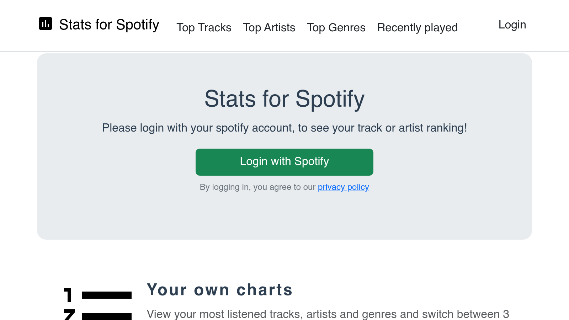This screenshot has width=569, height=320.
Task: Click the Your own charts heading
Action: [220, 290]
